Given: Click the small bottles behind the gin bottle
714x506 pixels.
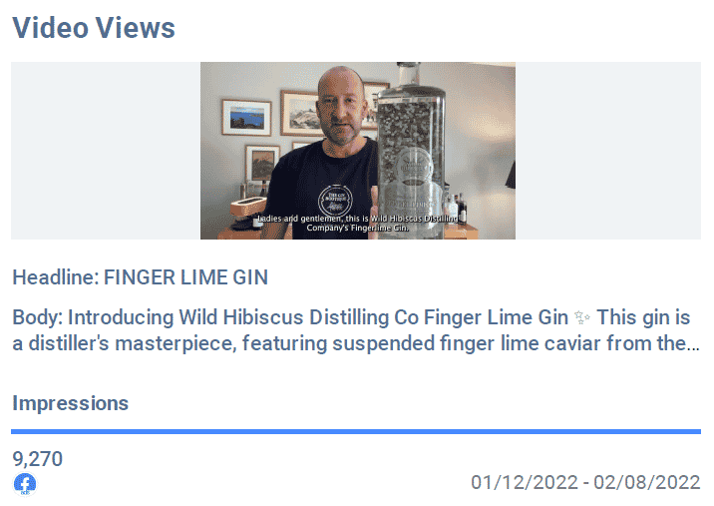Looking at the screenshot, I should click(x=456, y=208).
